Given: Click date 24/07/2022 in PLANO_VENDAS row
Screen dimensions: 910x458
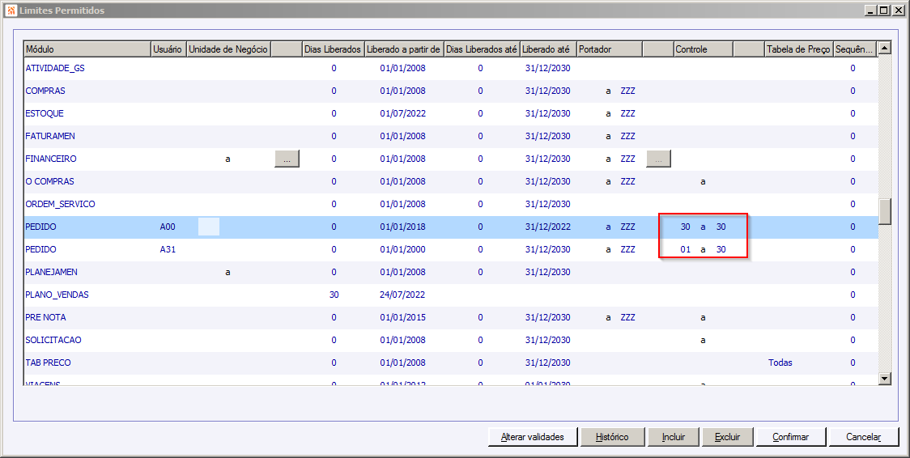Looking at the screenshot, I should coord(402,295).
